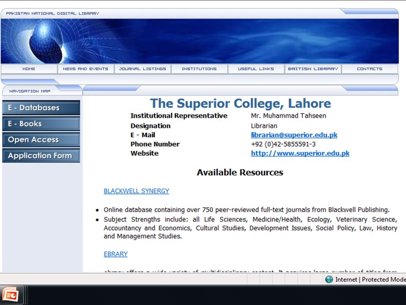Select the name Mr. Muhammad Tahseen

[x=288, y=116]
